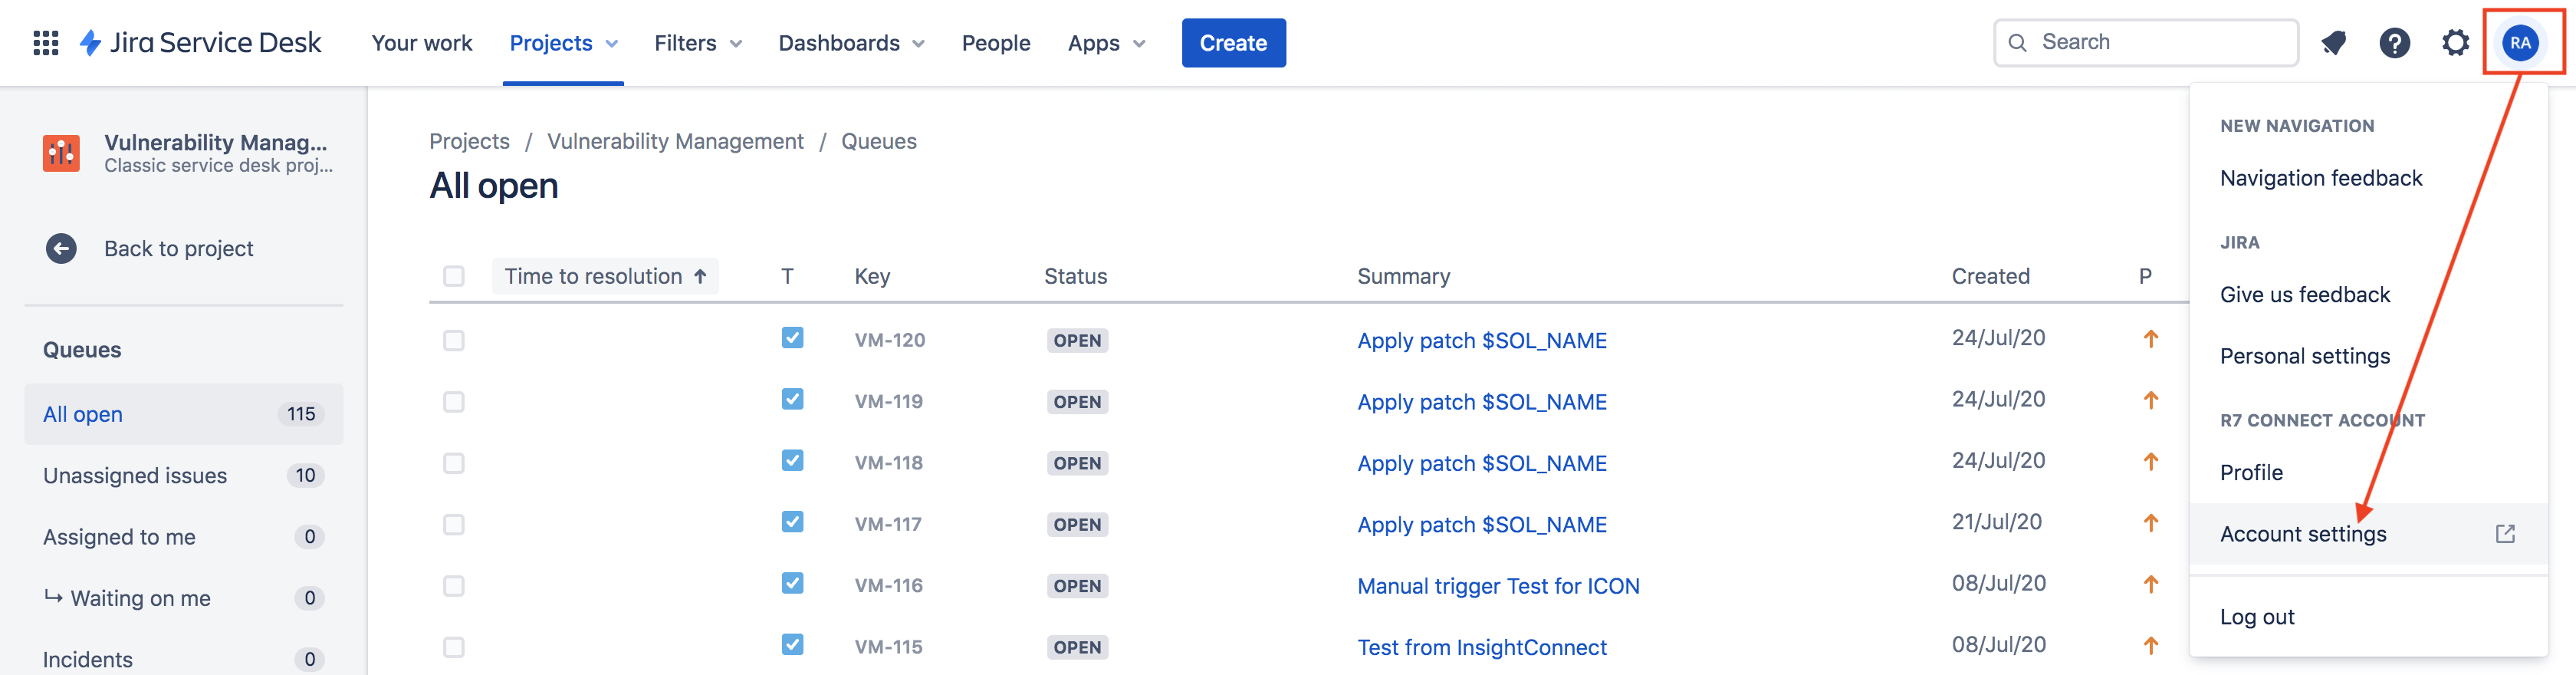Choose Account settings from profile menu
Viewport: 2576px width, 675px height.
point(2303,534)
